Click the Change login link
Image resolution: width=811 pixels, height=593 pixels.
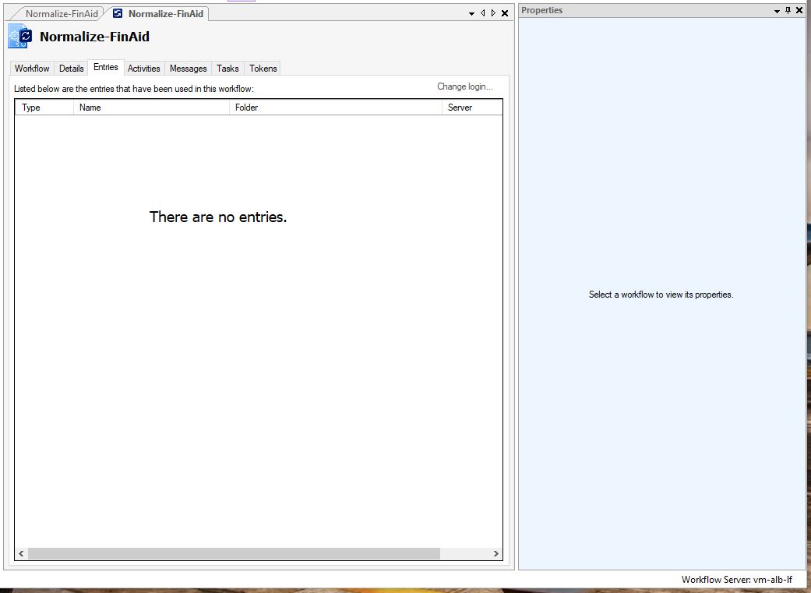465,86
